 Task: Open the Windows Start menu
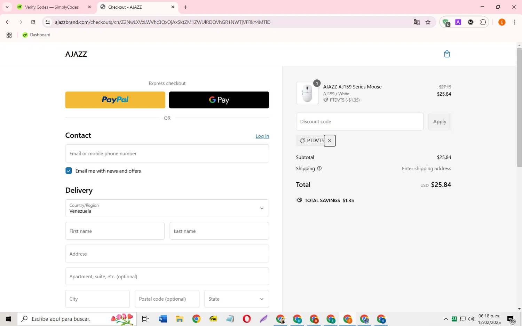(8, 319)
